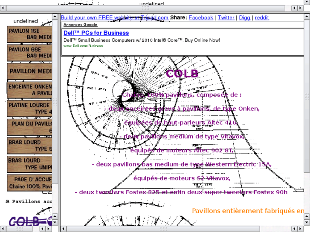Click the main frame bottom horizontal scrollbar thumb
310x232 pixels.
tap(163, 229)
